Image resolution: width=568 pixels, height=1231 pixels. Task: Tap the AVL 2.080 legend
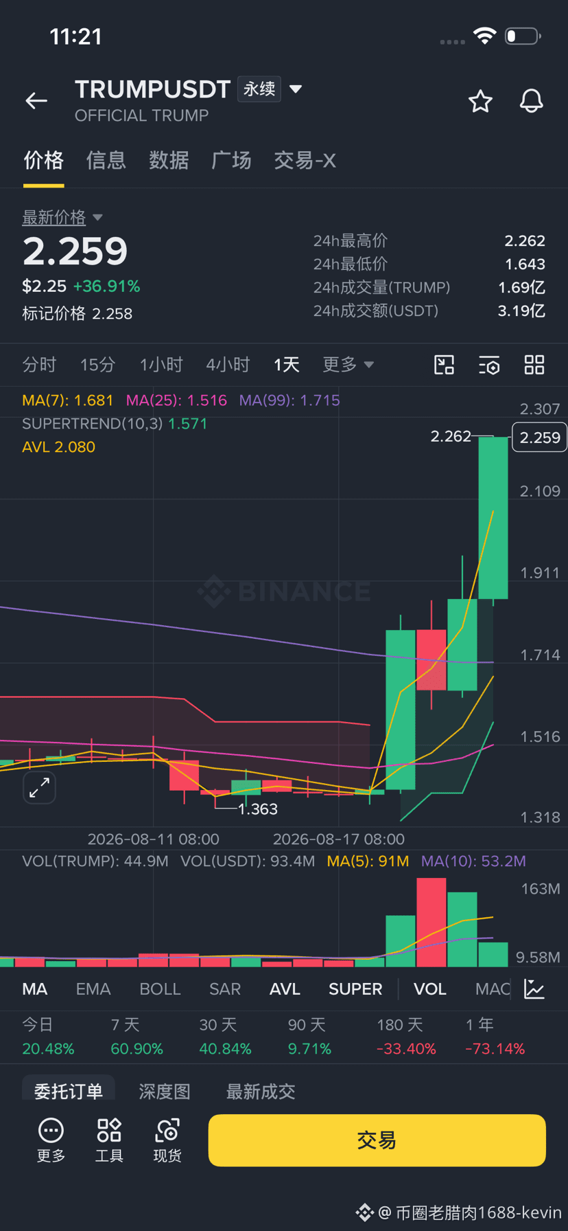click(x=58, y=447)
